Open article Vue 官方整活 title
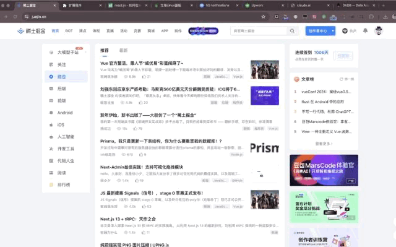This screenshot has width=396, height=247. click(x=142, y=63)
